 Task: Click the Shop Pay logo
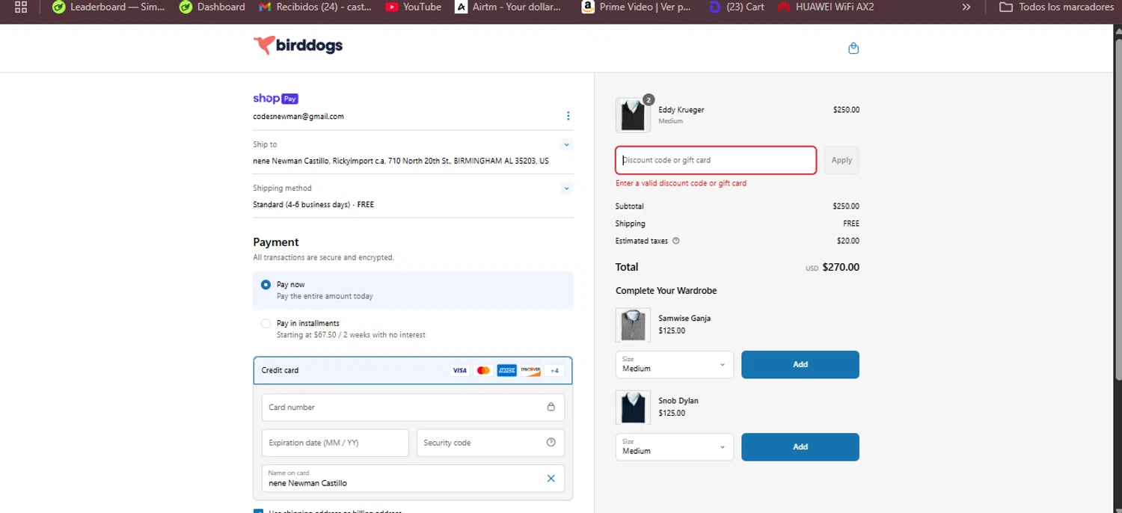point(275,99)
